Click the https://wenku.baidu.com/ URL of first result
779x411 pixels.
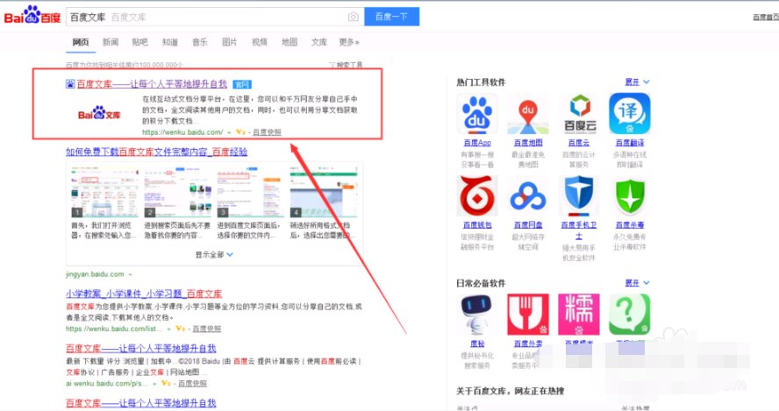[182, 132]
